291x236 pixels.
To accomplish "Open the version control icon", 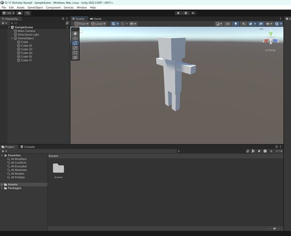I will point(27,13).
